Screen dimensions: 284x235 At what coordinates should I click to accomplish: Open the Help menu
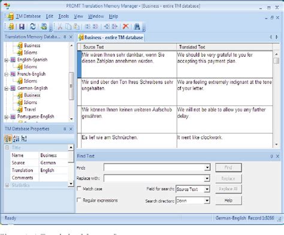pos(113,16)
